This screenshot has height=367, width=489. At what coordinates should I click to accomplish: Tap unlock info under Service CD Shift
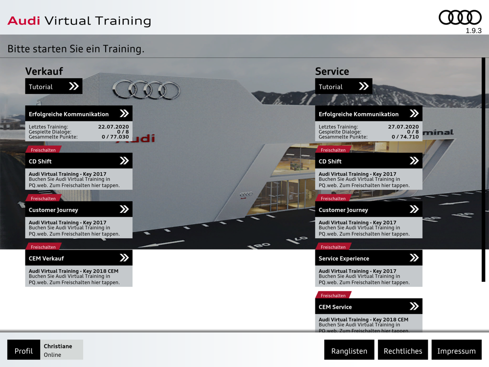pyautogui.click(x=369, y=179)
